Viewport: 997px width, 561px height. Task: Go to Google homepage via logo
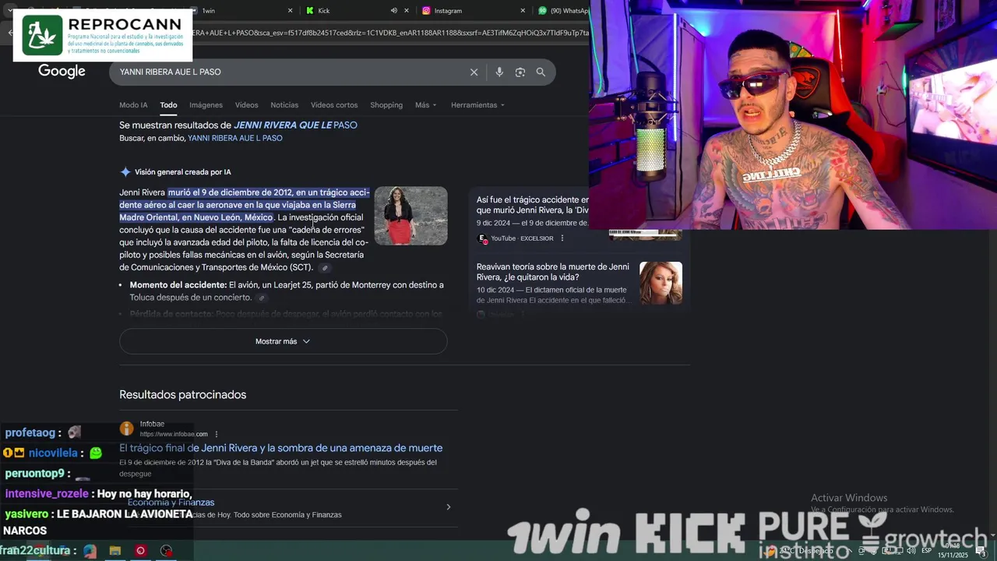pyautogui.click(x=62, y=72)
